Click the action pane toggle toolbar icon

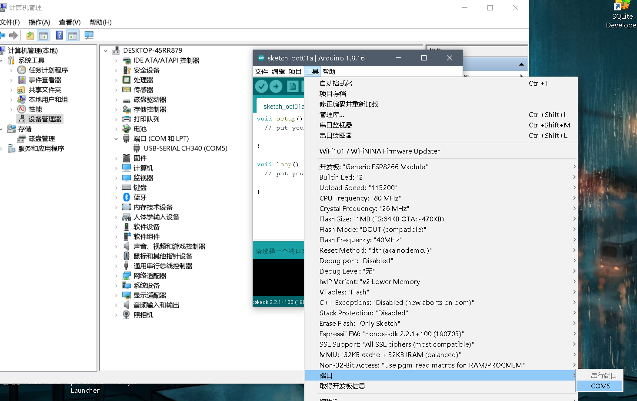coord(73,35)
